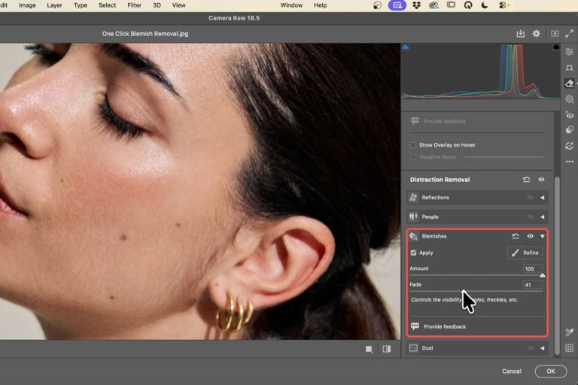The image size is (578, 385).
Task: Expand the Reflections section
Action: [x=542, y=198]
